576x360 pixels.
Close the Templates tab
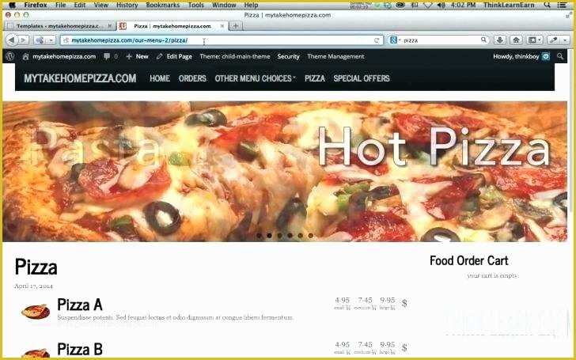pyautogui.click(x=109, y=26)
